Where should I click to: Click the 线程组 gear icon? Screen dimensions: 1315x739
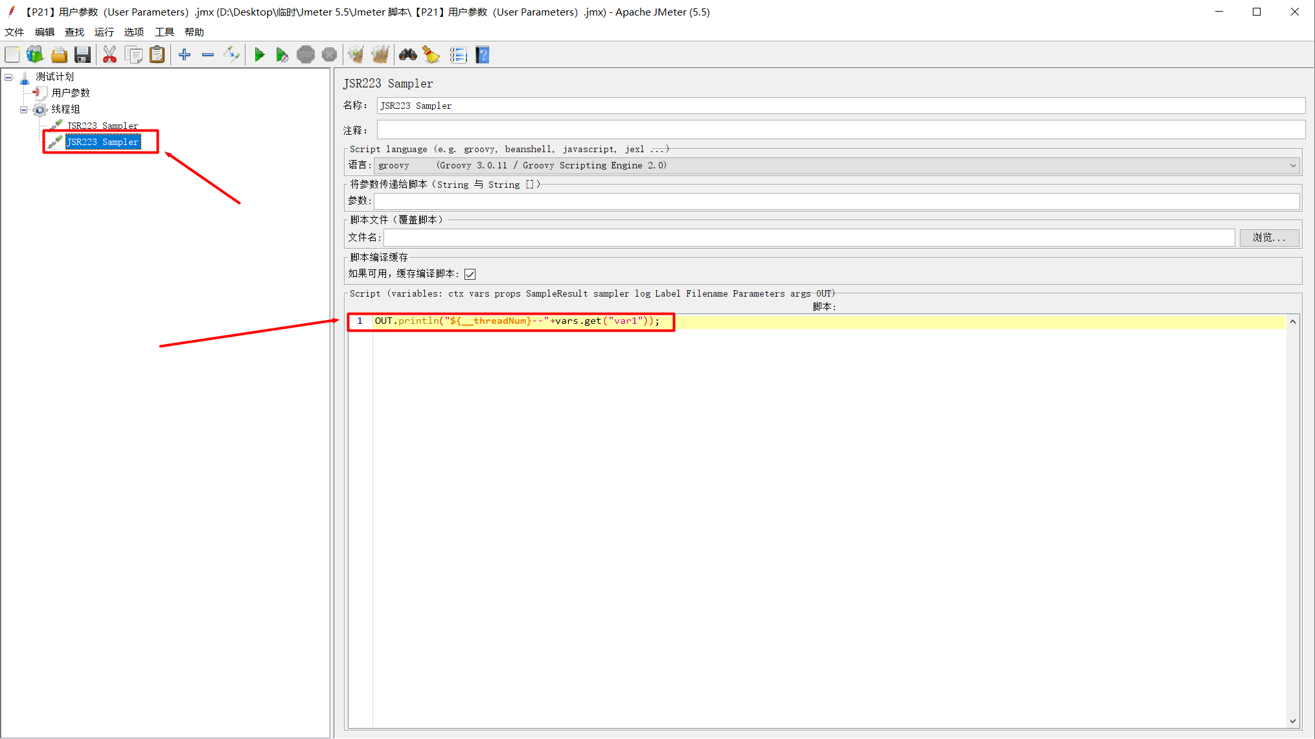point(40,109)
